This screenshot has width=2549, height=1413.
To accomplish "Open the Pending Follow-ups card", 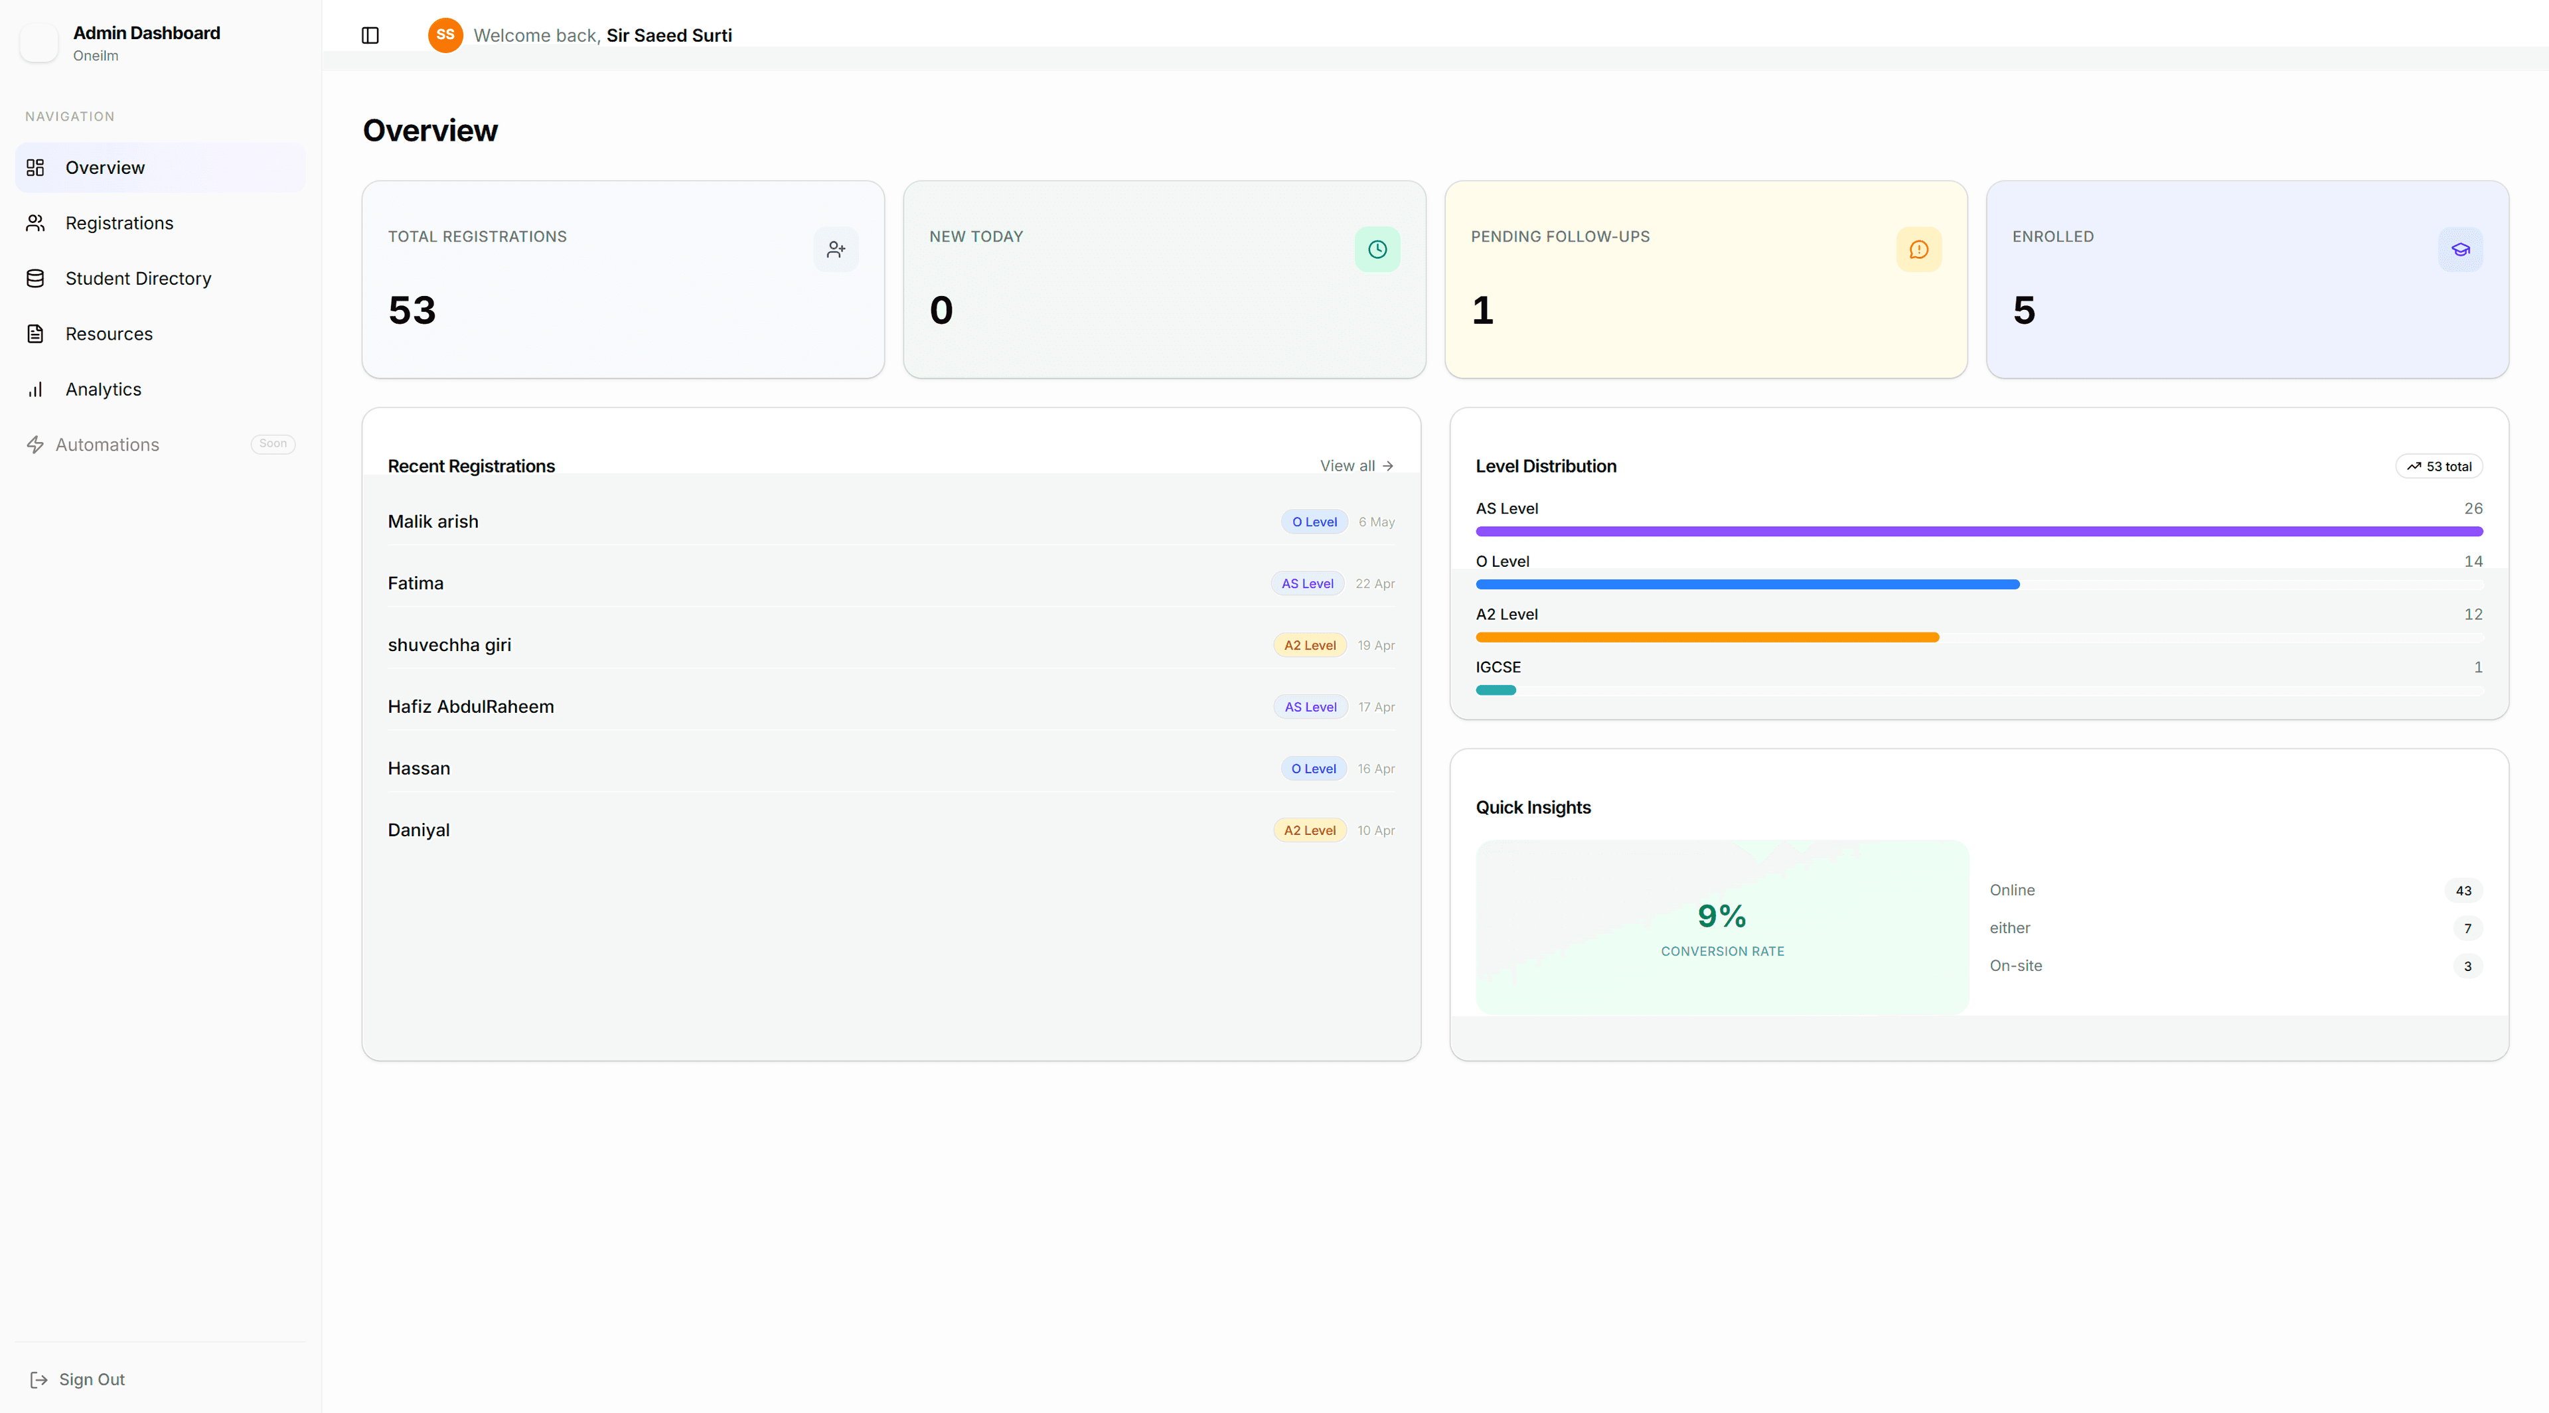I will pyautogui.click(x=1706, y=279).
